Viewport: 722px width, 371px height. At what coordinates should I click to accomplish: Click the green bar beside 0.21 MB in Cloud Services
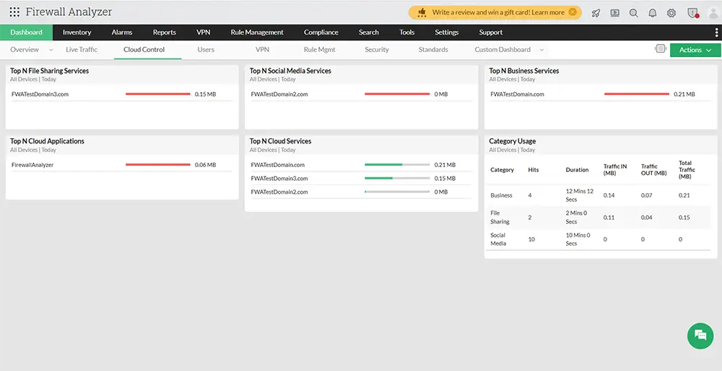click(383, 164)
